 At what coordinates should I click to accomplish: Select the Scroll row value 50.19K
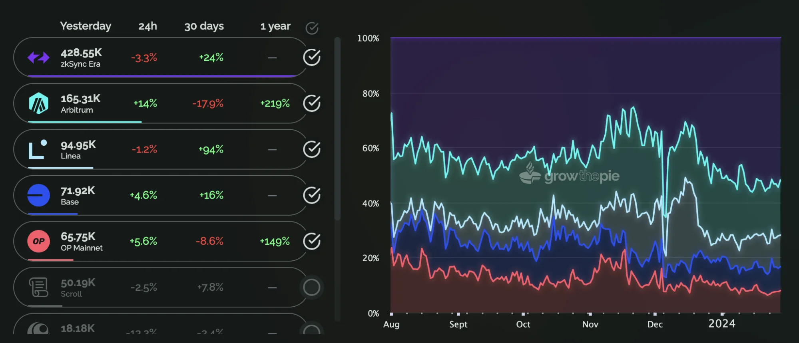pyautogui.click(x=78, y=283)
